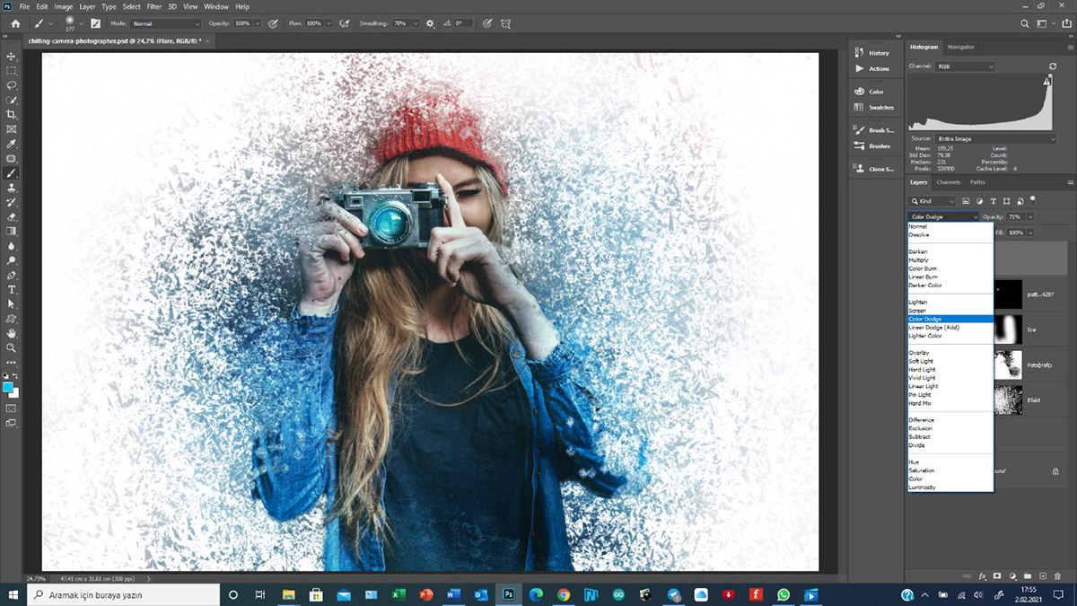The height and width of the screenshot is (606, 1077).
Task: Open the smoothing options gear icon
Action: point(430,23)
